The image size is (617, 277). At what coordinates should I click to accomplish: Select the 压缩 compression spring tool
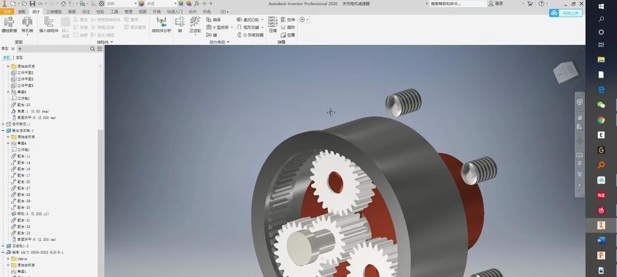pyautogui.click(x=273, y=24)
